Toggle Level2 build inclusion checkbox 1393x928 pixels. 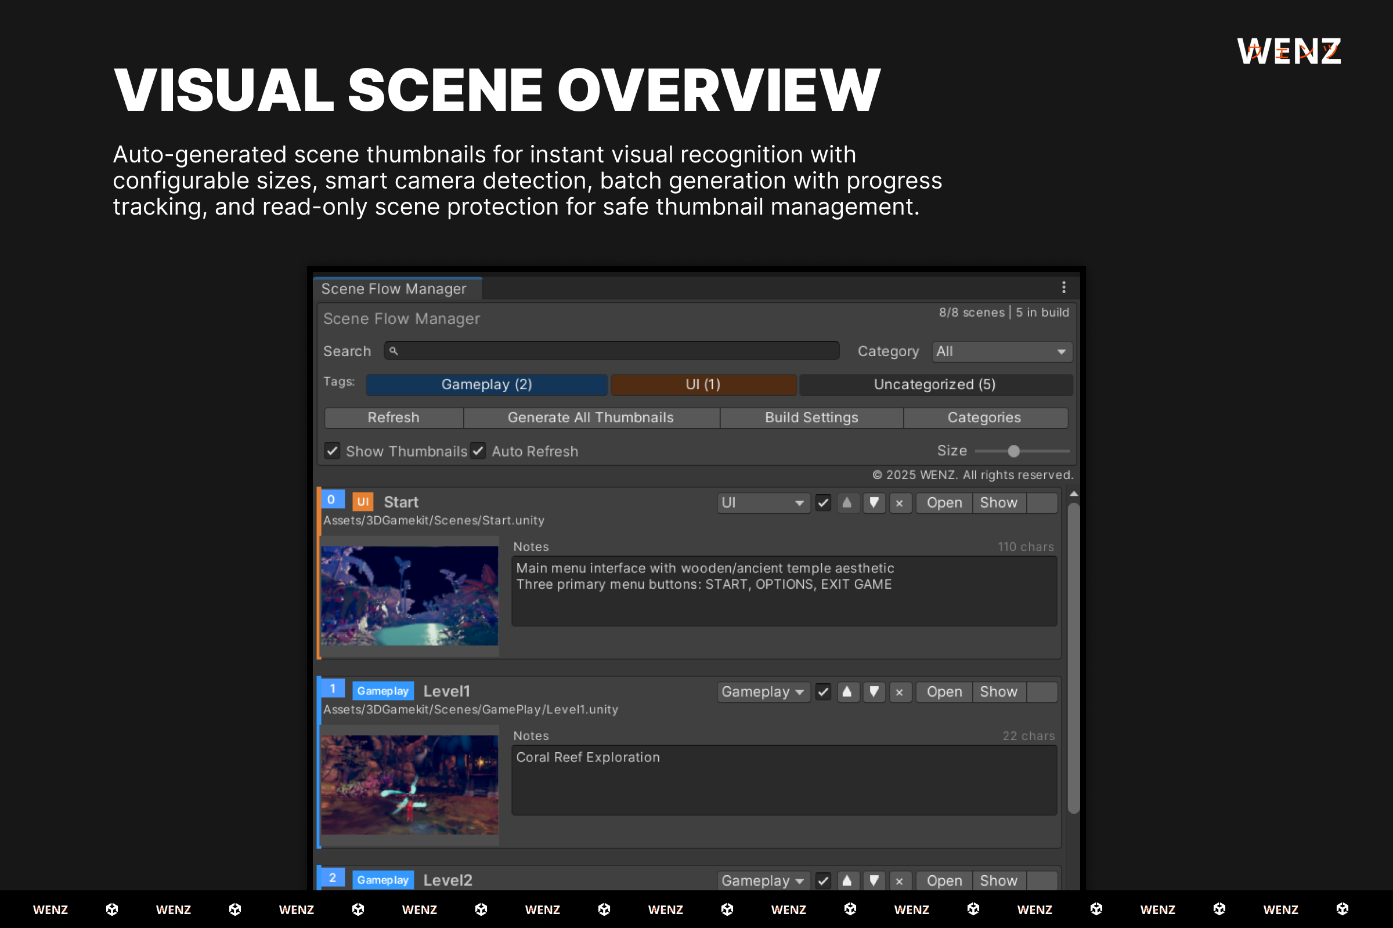coord(822,880)
